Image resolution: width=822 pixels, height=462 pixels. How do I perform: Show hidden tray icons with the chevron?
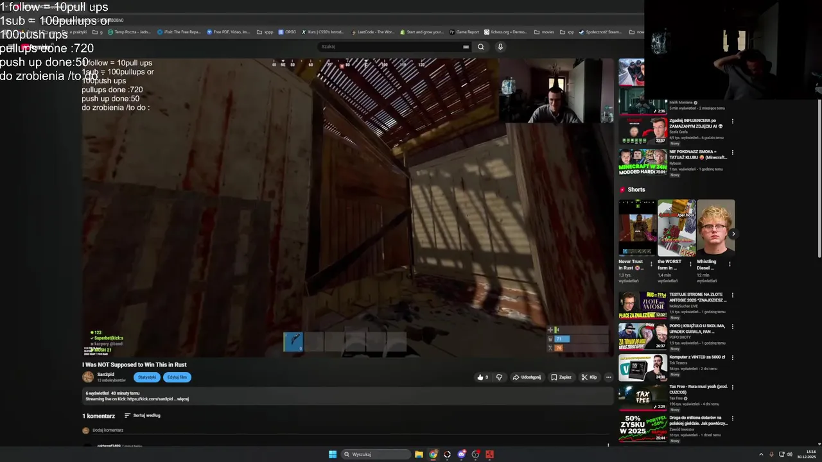coord(761,454)
